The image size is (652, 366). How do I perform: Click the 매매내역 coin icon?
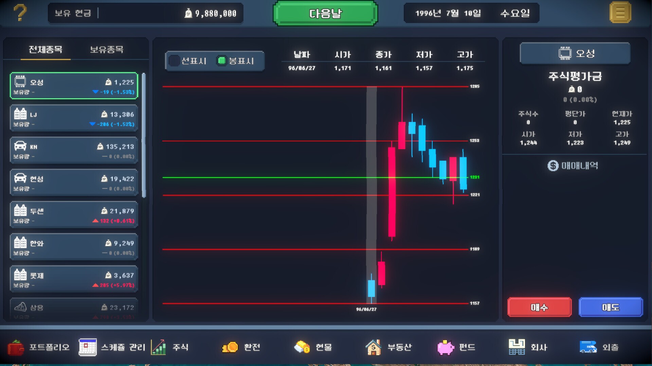pyautogui.click(x=553, y=166)
